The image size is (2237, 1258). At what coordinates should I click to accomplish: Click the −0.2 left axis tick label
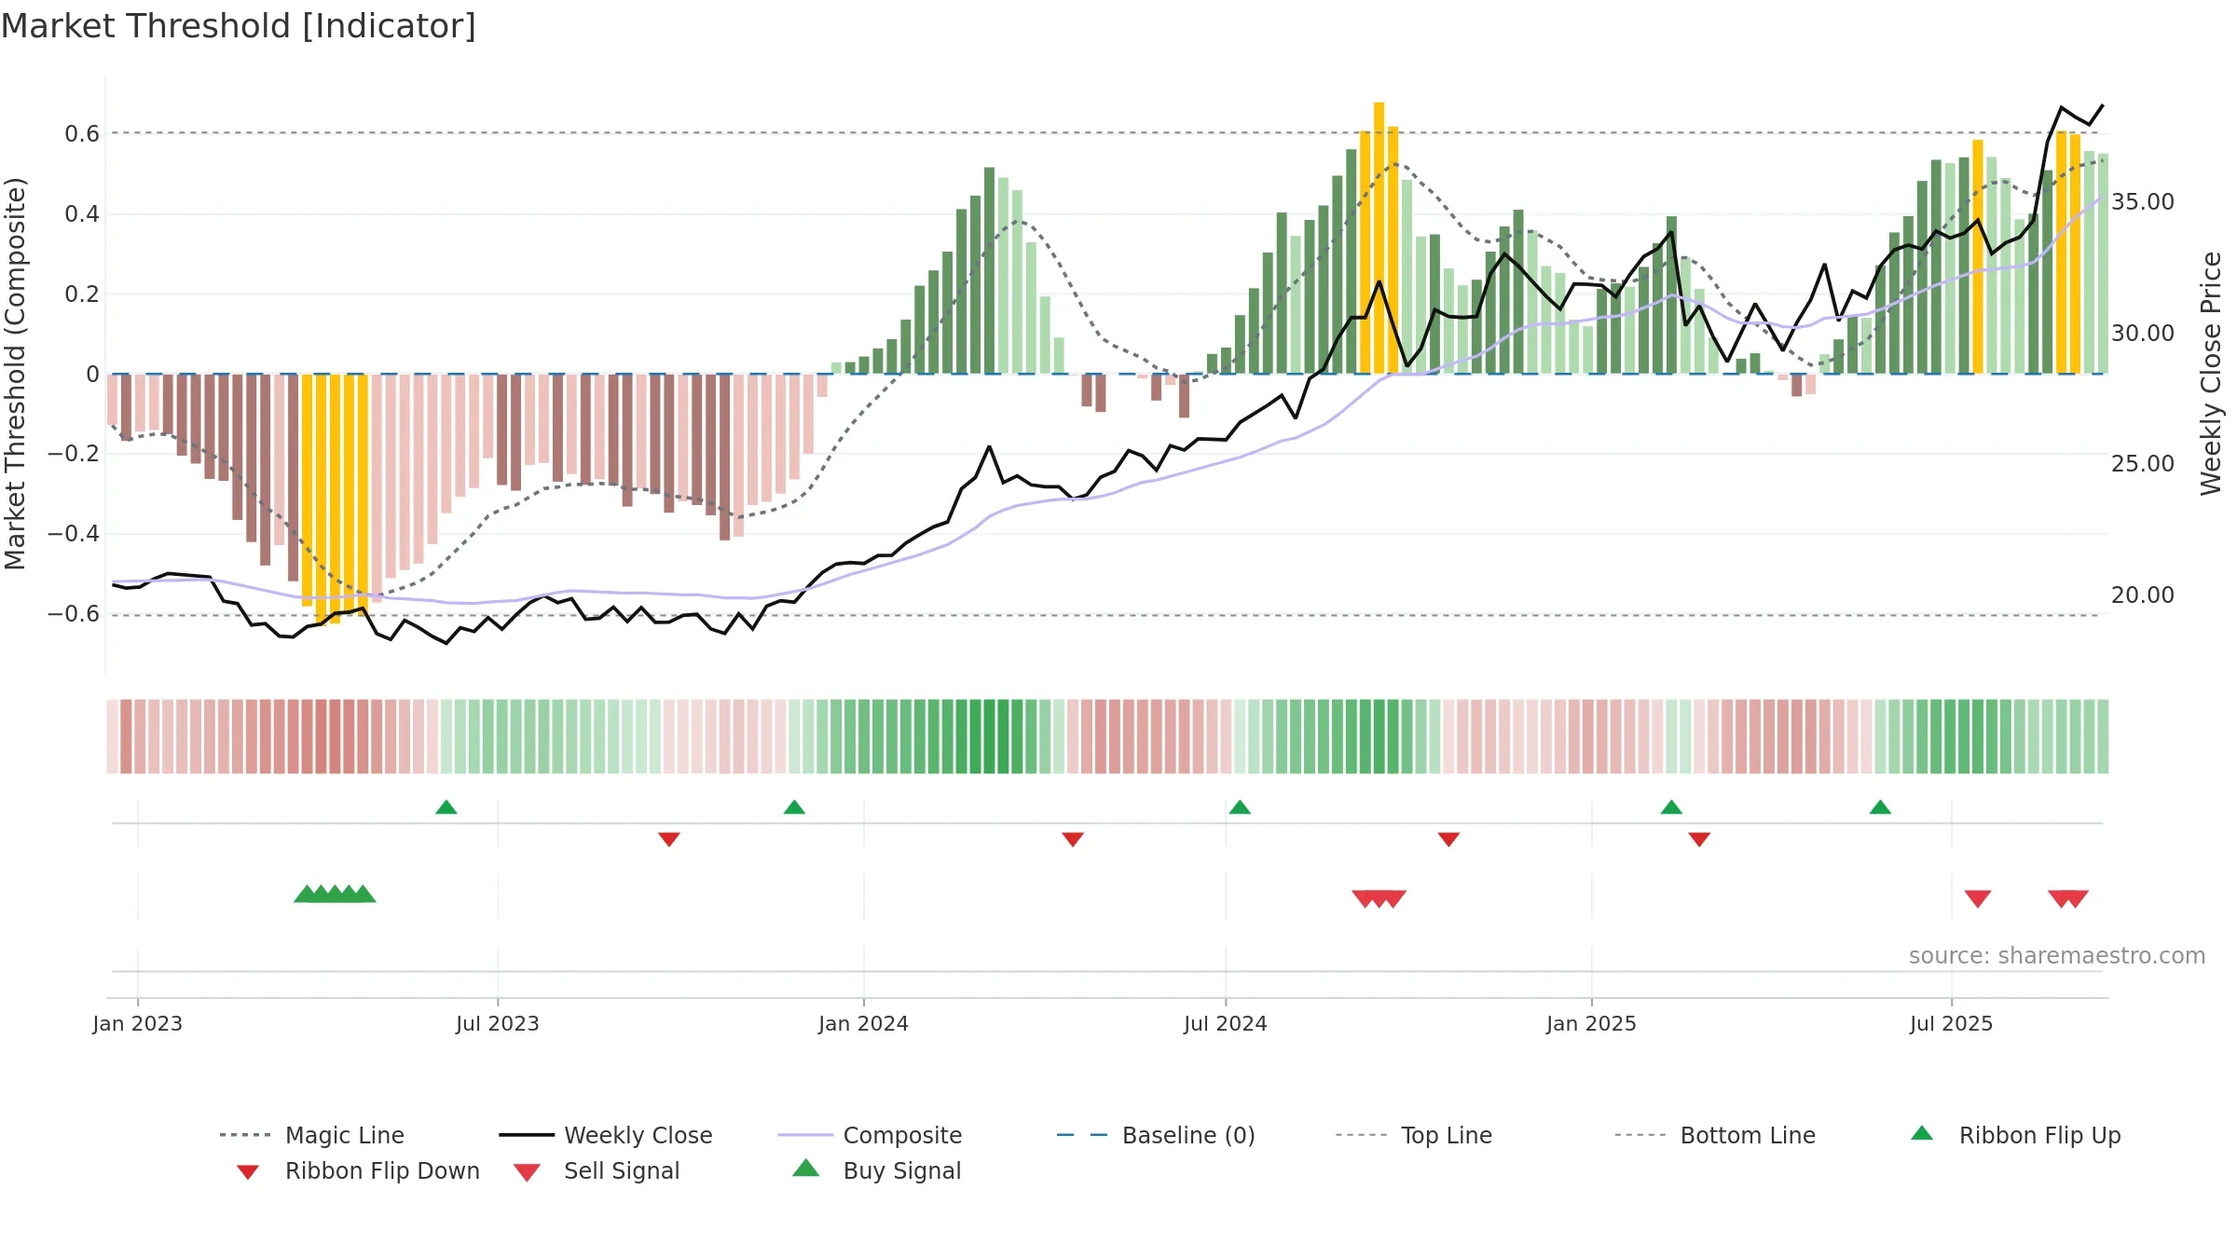74,454
